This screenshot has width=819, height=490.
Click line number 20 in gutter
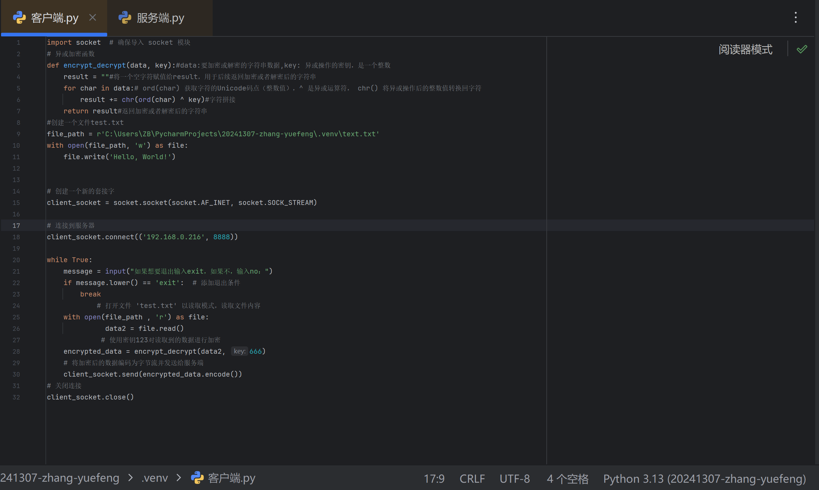click(x=16, y=260)
